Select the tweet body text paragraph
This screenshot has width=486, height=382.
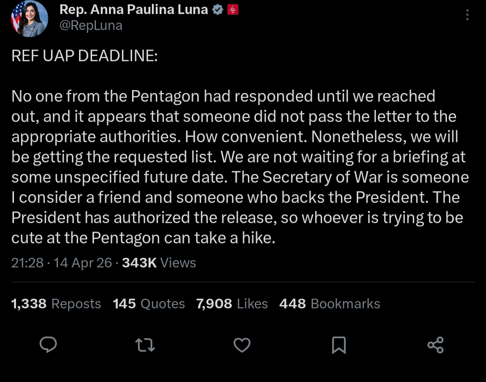click(x=236, y=167)
